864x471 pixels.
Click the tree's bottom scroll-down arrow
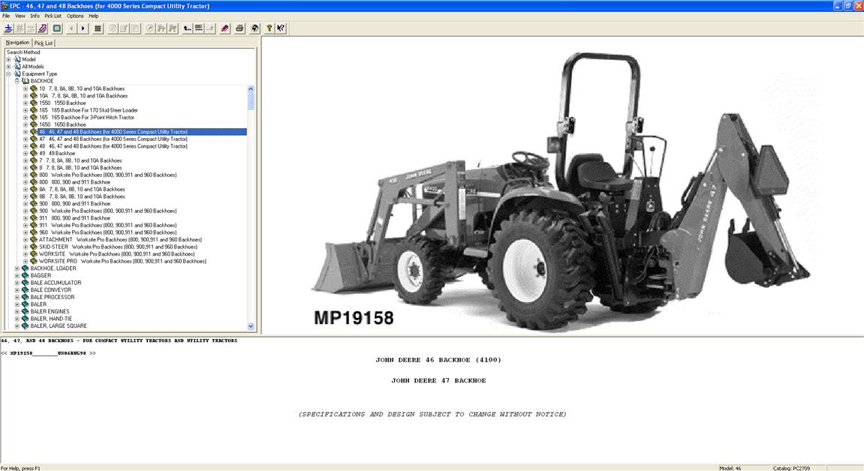coord(251,326)
